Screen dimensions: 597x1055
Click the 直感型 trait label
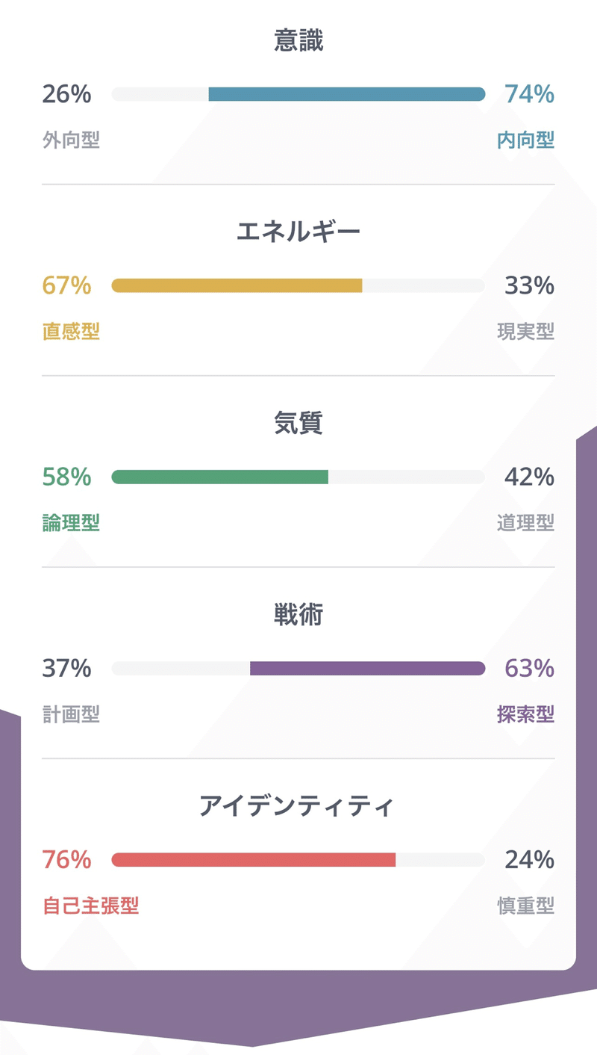click(x=71, y=332)
